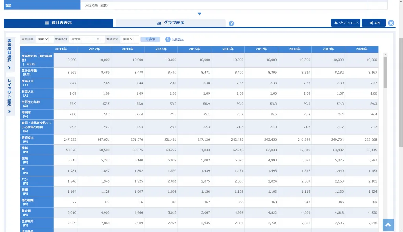The height and width of the screenshot is (232, 403).
Task: Click the fullscreen expand icon beside API
Action: (391, 23)
